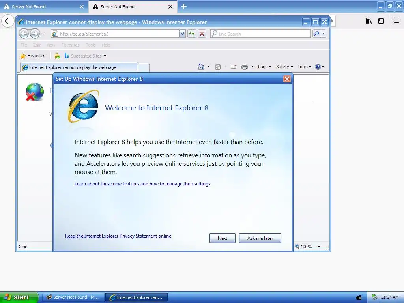Screen dimensions: 404x303
Task: Click the Windows Start button
Action: coord(19,297)
